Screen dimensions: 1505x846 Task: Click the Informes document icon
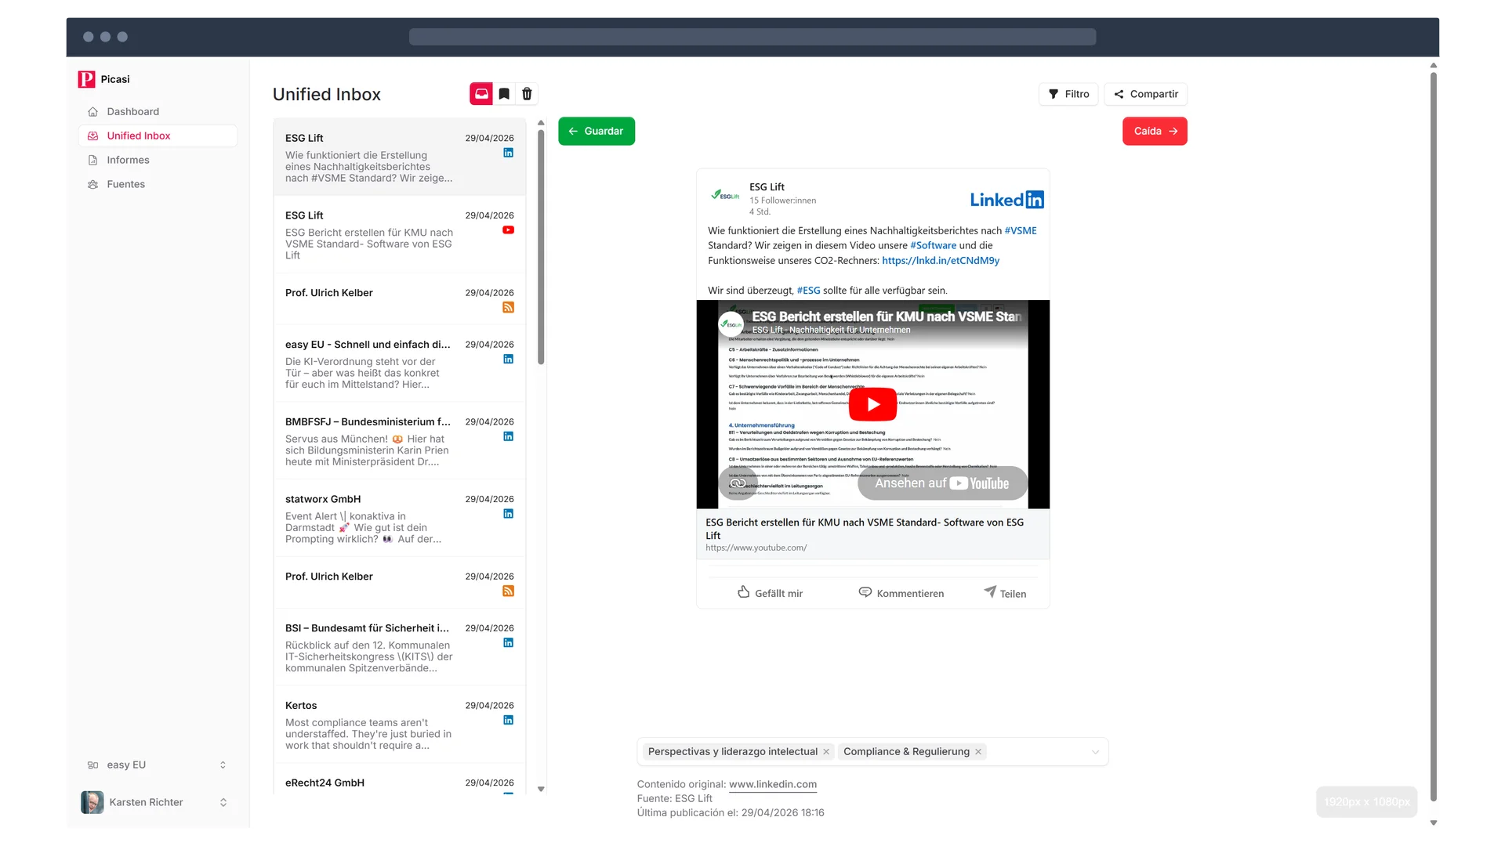[x=93, y=160]
